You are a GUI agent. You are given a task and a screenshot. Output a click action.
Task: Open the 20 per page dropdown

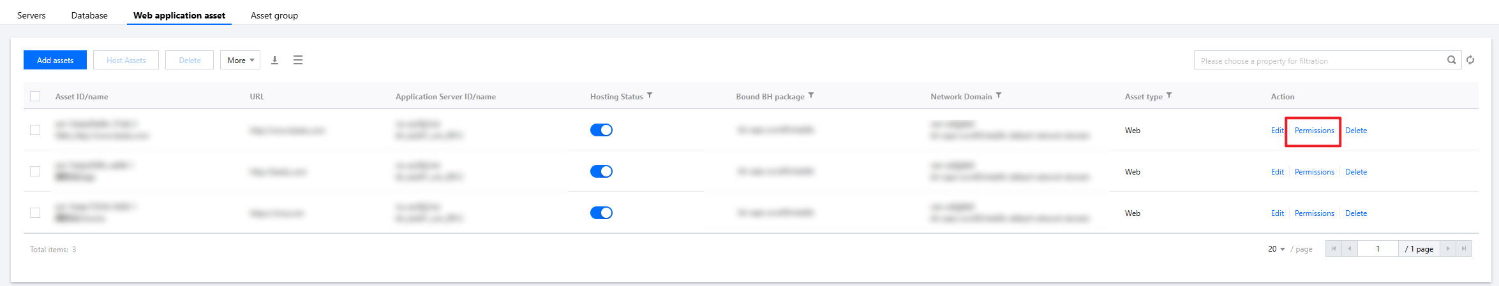(1276, 249)
